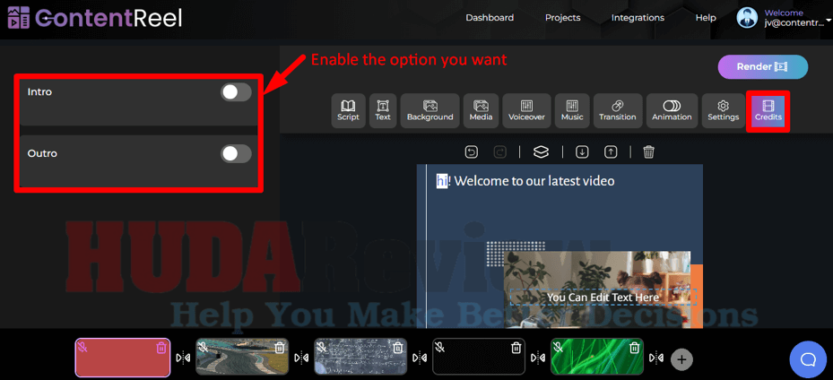
Task: Open the Music tool
Action: (572, 111)
